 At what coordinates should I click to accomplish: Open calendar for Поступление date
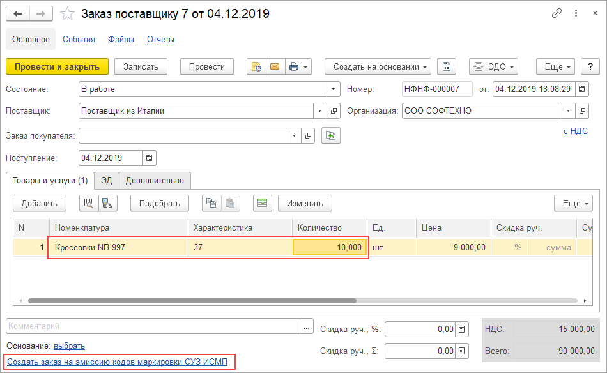149,158
